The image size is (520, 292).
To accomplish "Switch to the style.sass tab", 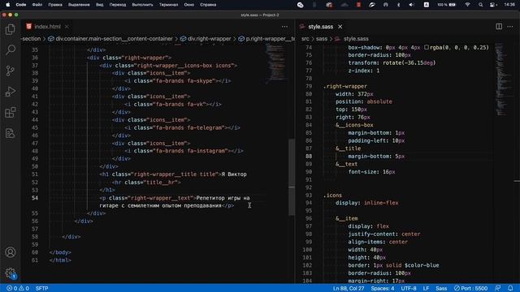I will [x=320, y=27].
